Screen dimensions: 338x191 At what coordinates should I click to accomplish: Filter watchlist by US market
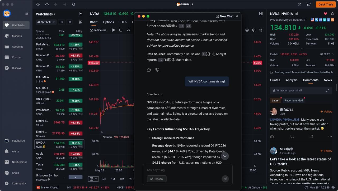[x=69, y=22]
